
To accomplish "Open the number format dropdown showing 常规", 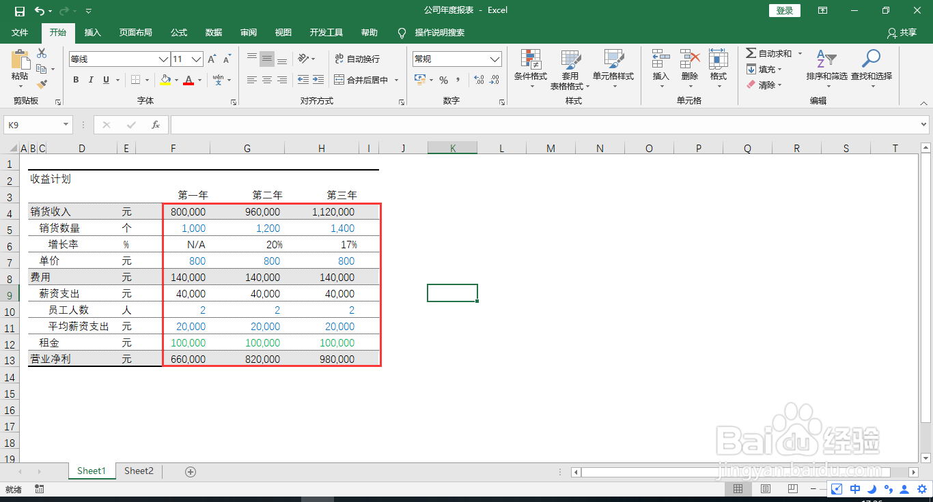I will (x=495, y=59).
